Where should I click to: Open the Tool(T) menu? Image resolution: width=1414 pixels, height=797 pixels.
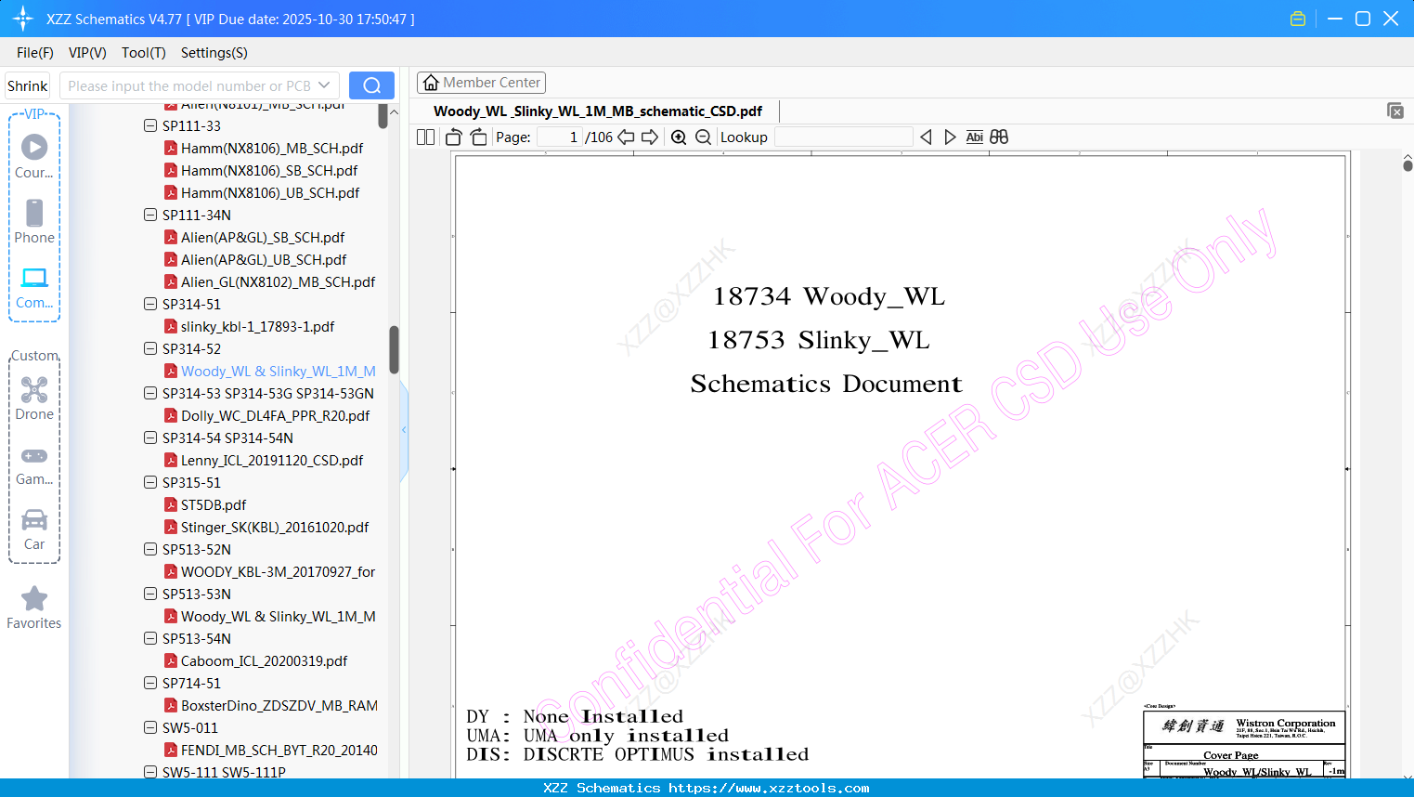(x=144, y=53)
